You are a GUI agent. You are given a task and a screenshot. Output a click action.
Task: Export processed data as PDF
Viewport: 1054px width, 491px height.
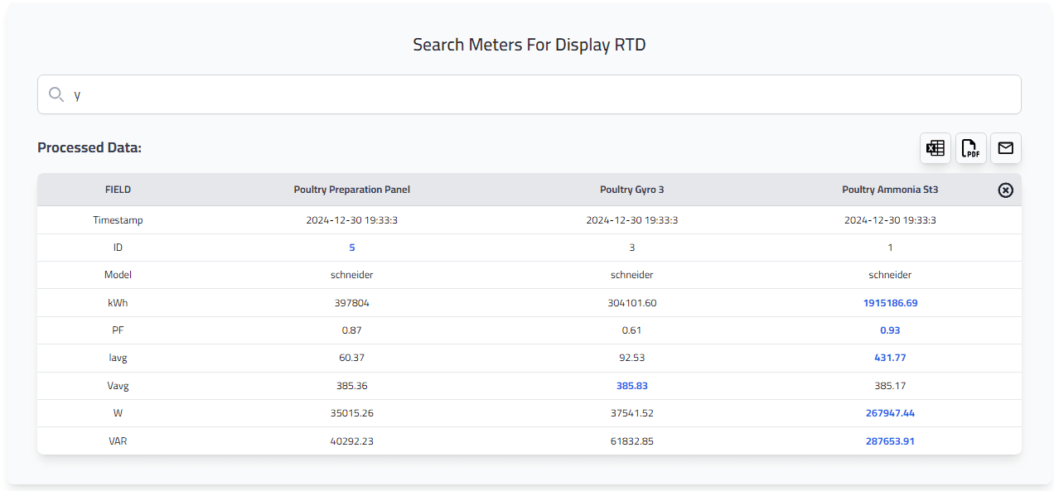click(x=970, y=148)
